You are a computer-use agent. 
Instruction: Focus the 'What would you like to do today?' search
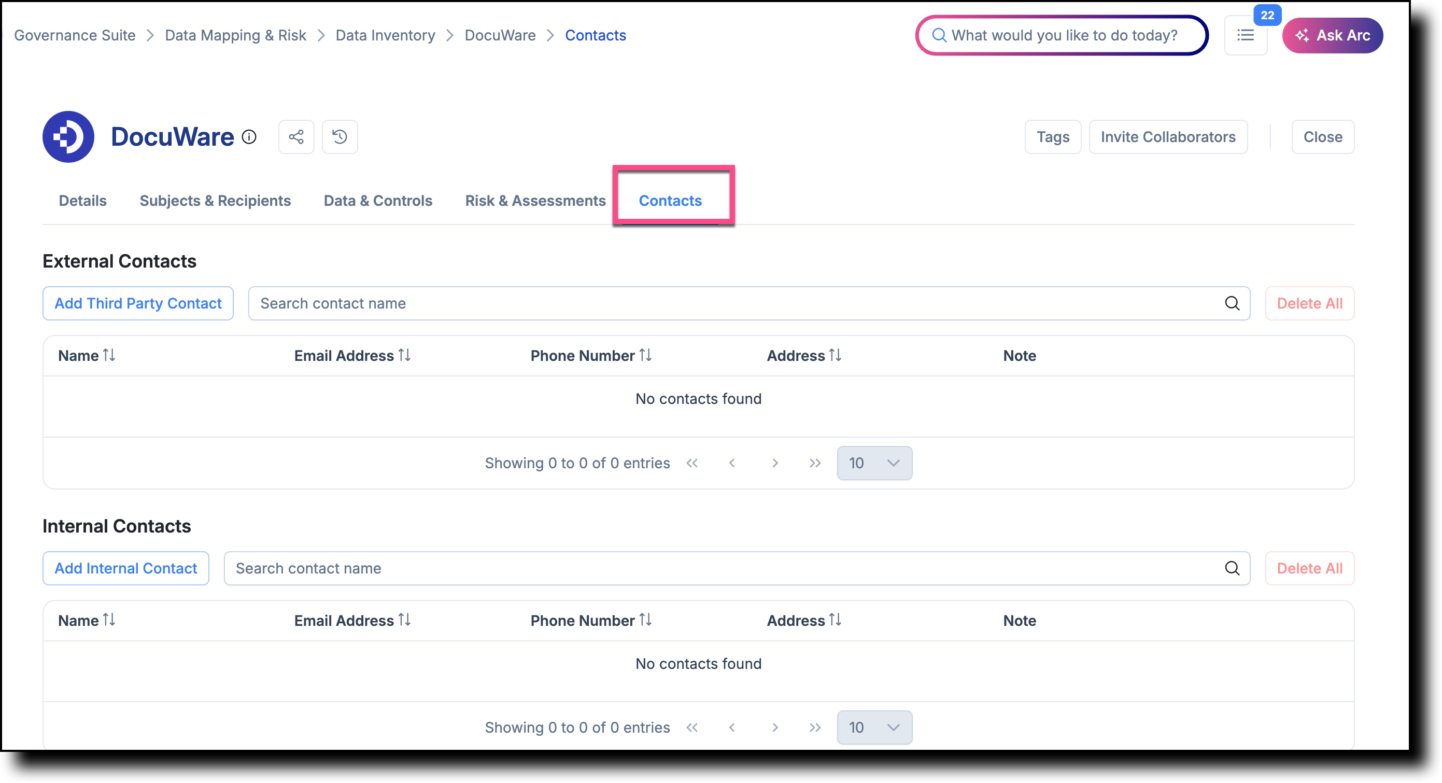click(1062, 35)
